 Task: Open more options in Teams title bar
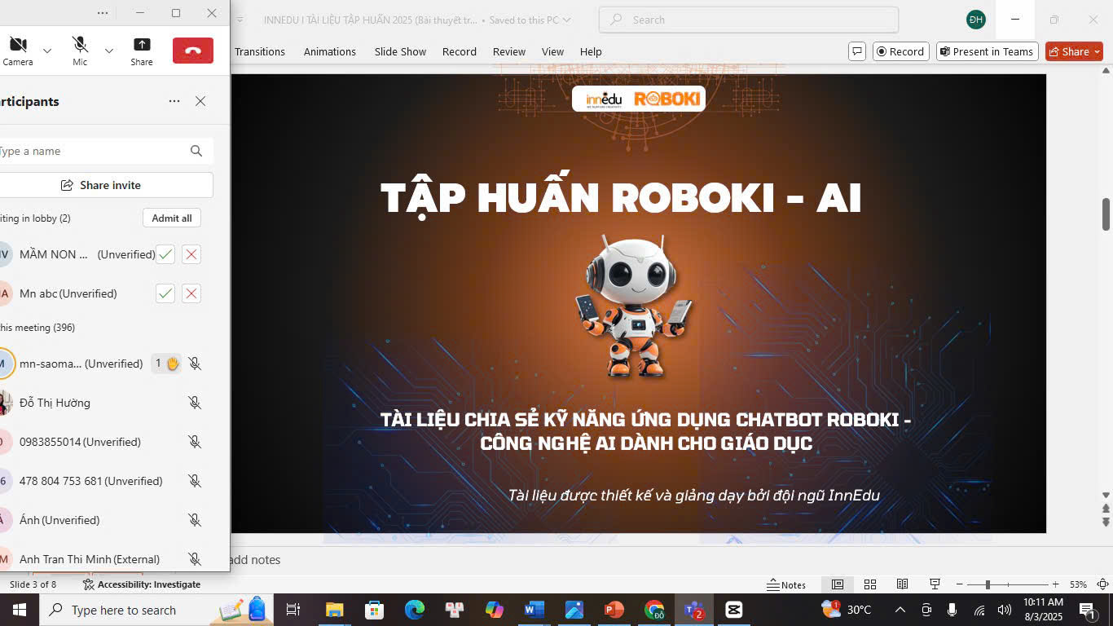pyautogui.click(x=103, y=13)
